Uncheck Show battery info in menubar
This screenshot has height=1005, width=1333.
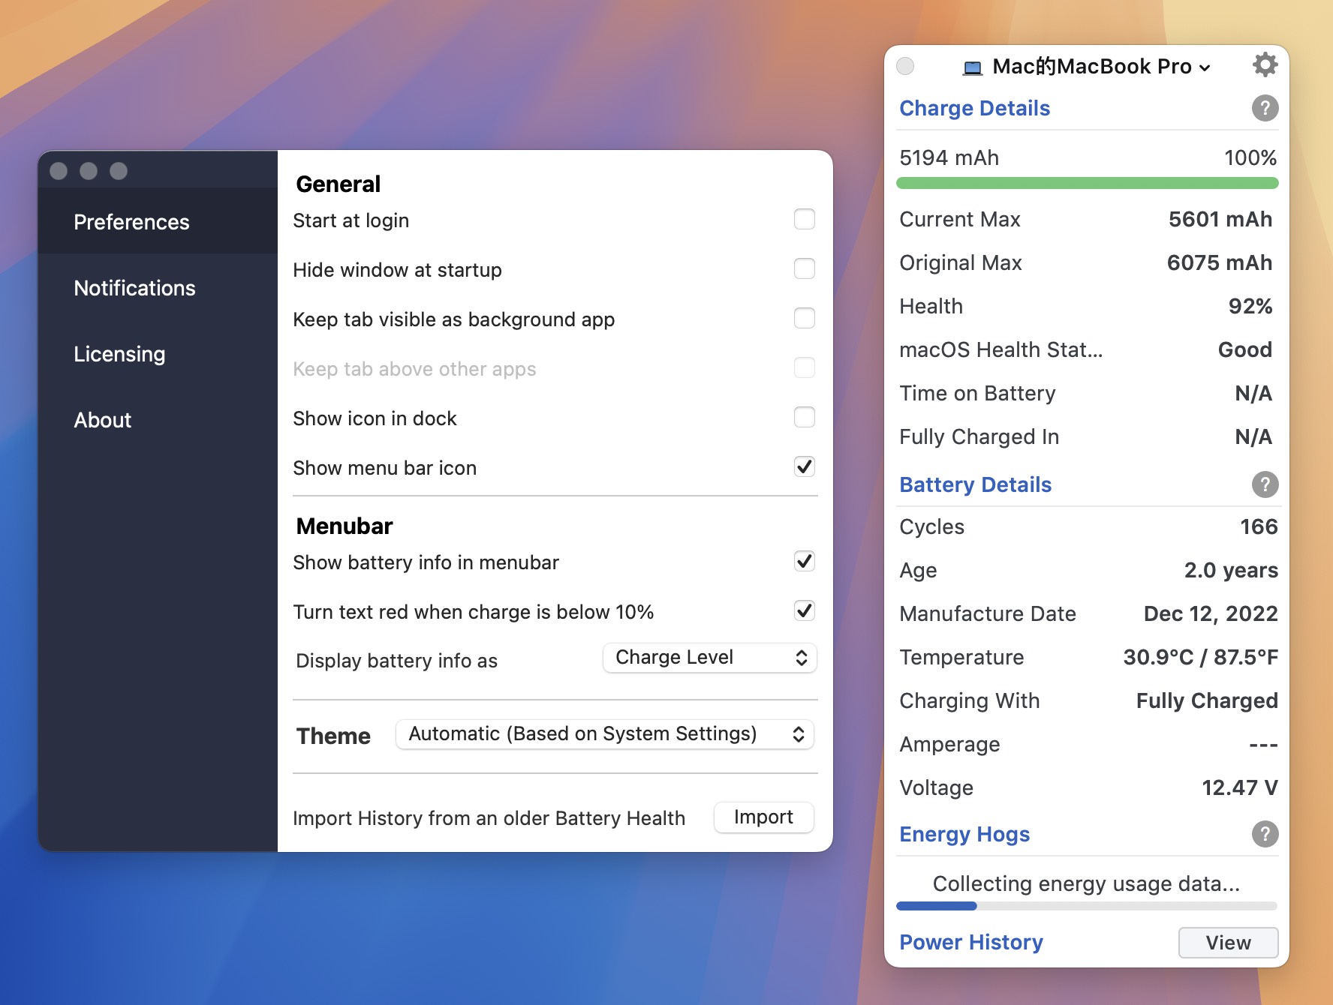point(804,562)
